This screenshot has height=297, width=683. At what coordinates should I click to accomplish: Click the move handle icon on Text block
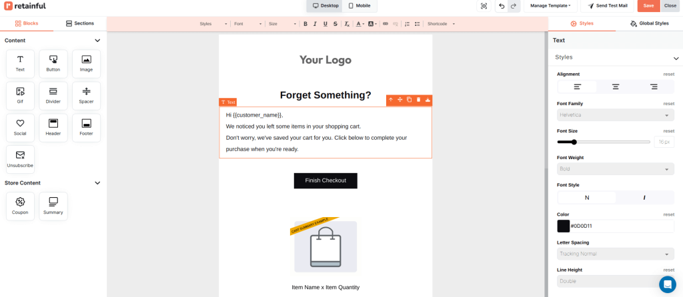400,100
